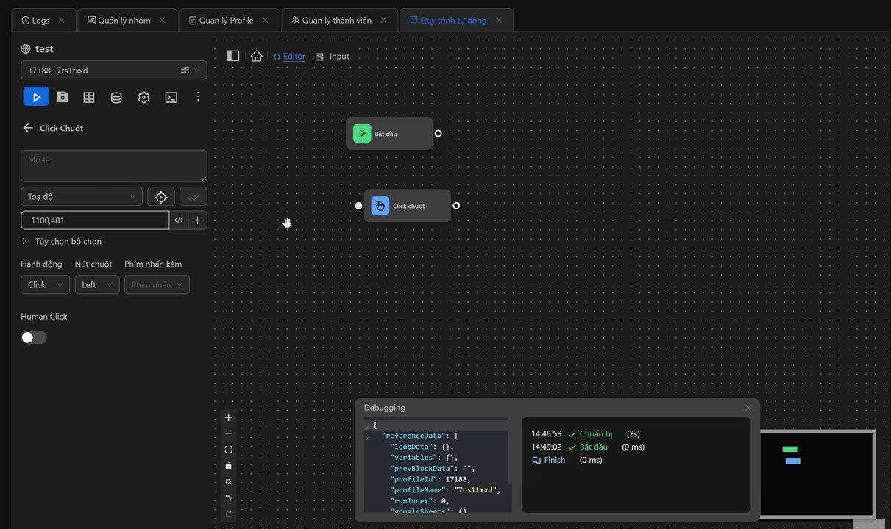Enable the Human Click switch
The image size is (891, 529).
34,337
